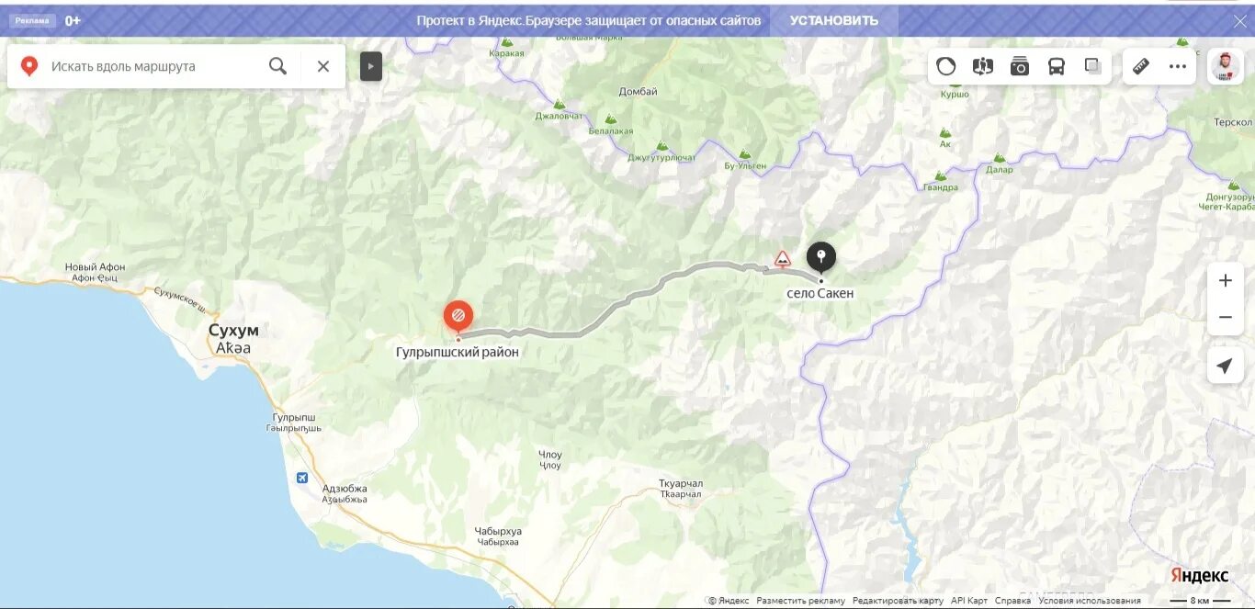
Task: Open 'Справка' help link
Action: tap(1012, 601)
